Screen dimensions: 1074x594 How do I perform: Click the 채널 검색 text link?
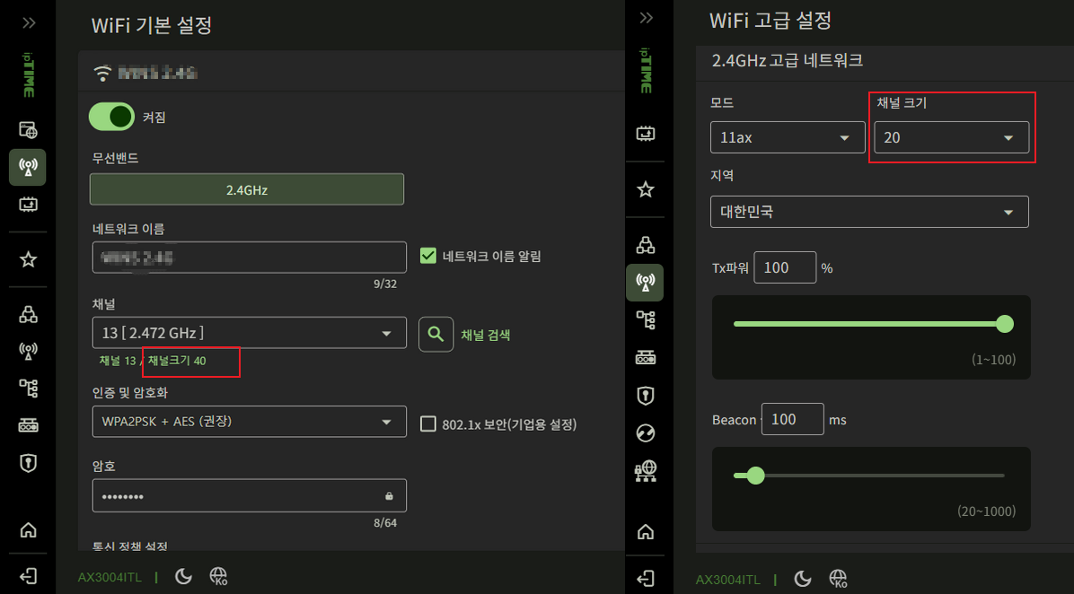click(x=486, y=336)
